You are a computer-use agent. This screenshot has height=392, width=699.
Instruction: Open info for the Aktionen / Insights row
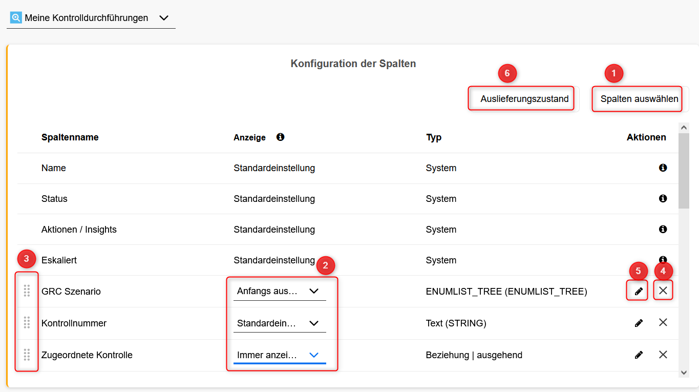663,229
